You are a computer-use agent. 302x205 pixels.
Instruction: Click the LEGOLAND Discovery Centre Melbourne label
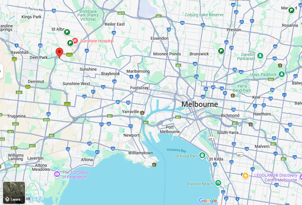click(276, 178)
